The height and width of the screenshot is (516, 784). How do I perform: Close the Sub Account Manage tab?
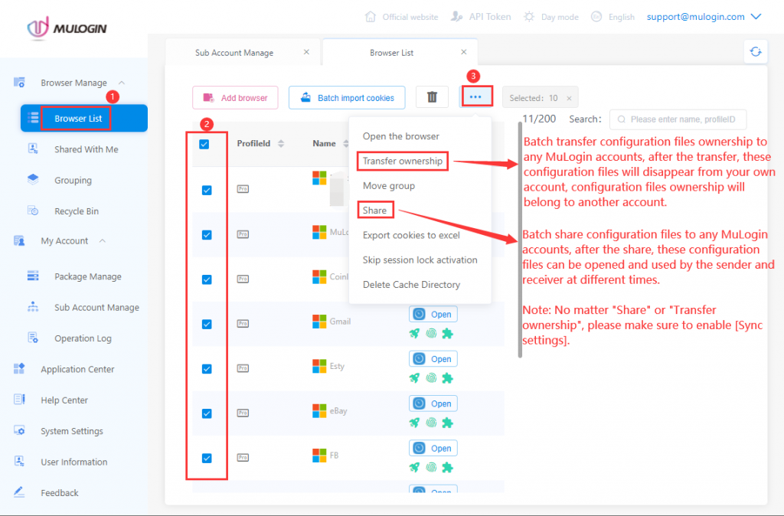306,52
